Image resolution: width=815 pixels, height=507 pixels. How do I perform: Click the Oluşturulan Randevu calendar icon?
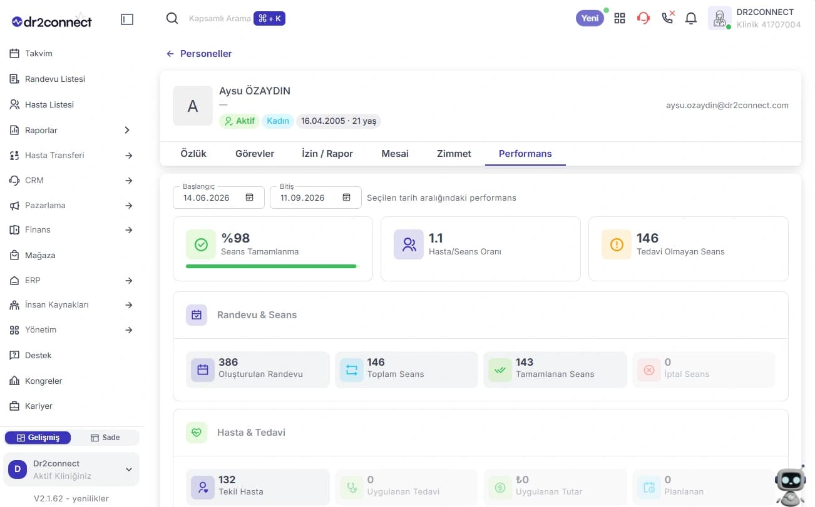[x=203, y=370]
